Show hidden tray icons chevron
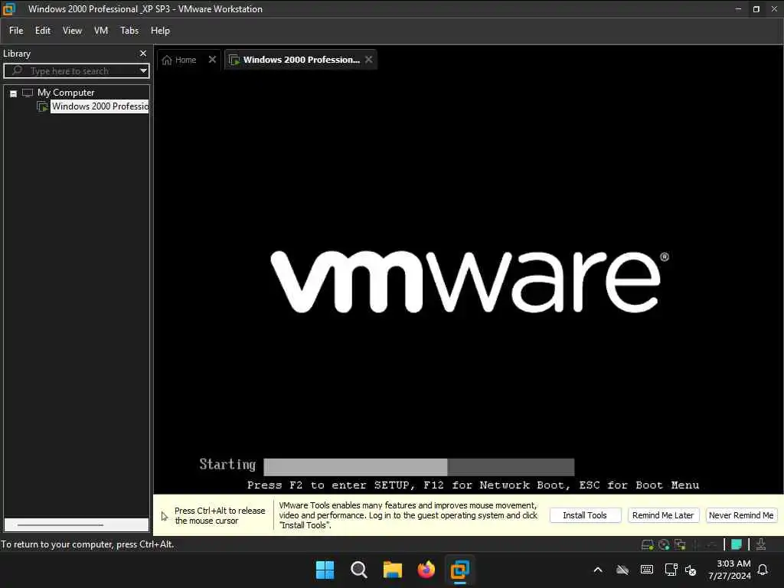This screenshot has width=784, height=588. [x=597, y=570]
